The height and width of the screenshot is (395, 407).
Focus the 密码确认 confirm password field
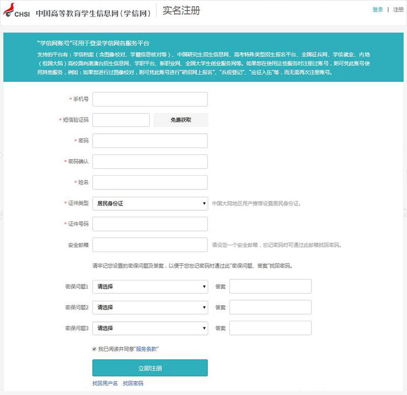(x=150, y=161)
